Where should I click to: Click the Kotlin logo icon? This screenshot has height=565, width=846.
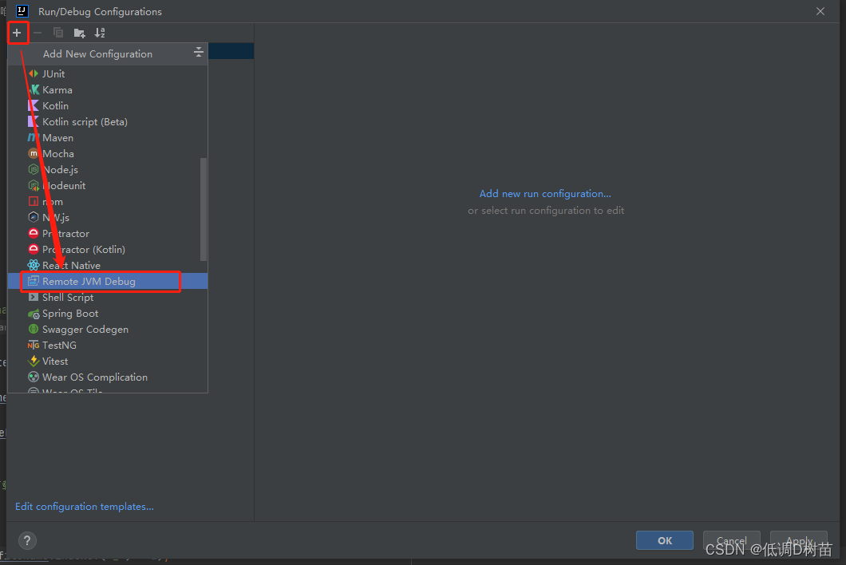(x=34, y=105)
